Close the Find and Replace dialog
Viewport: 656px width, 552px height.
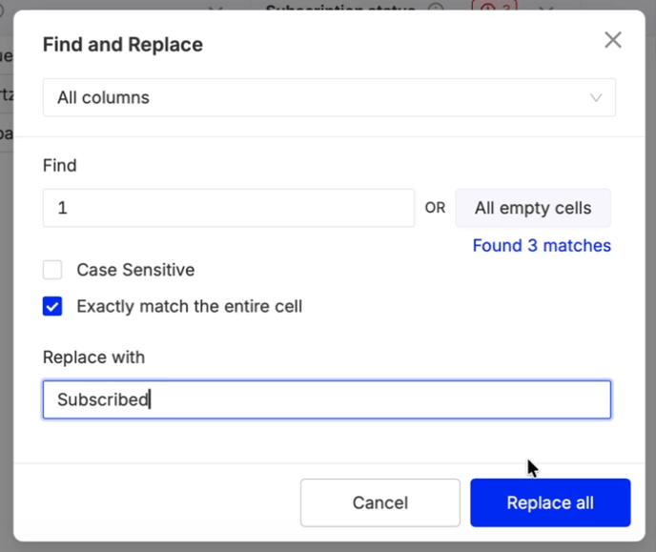pyautogui.click(x=612, y=40)
